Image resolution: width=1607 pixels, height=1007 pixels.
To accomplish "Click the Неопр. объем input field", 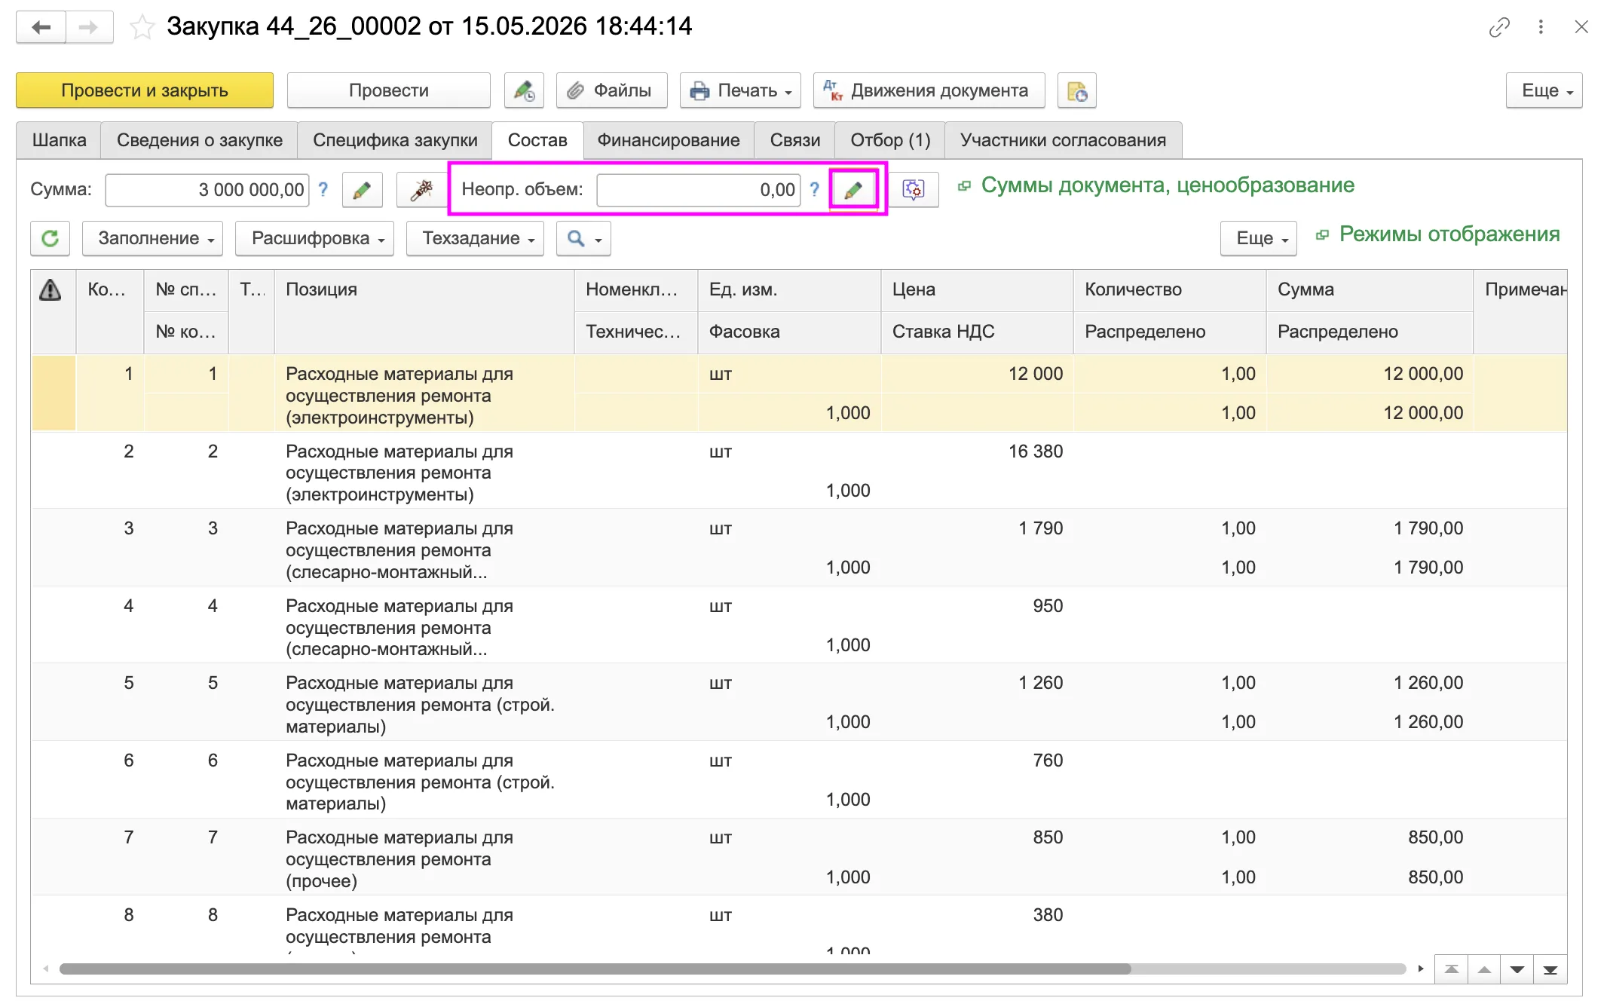I will click(698, 189).
